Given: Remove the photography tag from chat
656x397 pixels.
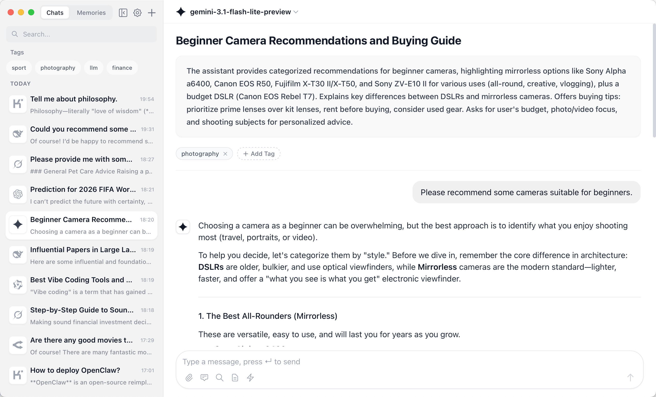Looking at the screenshot, I should [x=225, y=154].
